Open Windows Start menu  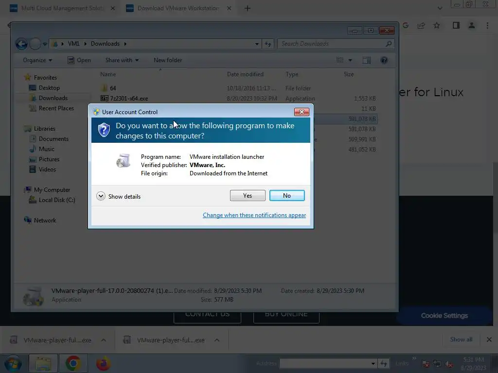pyautogui.click(x=13, y=363)
